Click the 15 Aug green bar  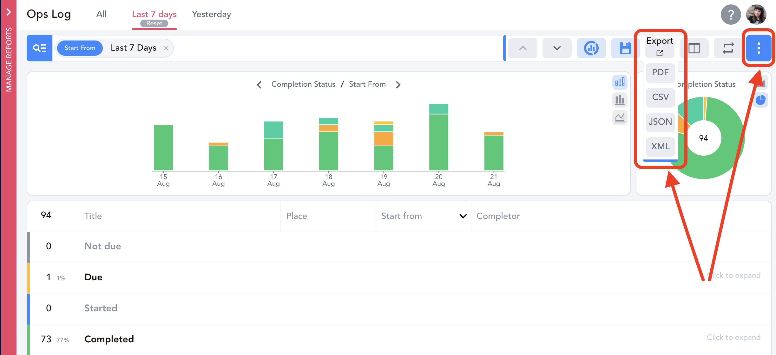(163, 148)
